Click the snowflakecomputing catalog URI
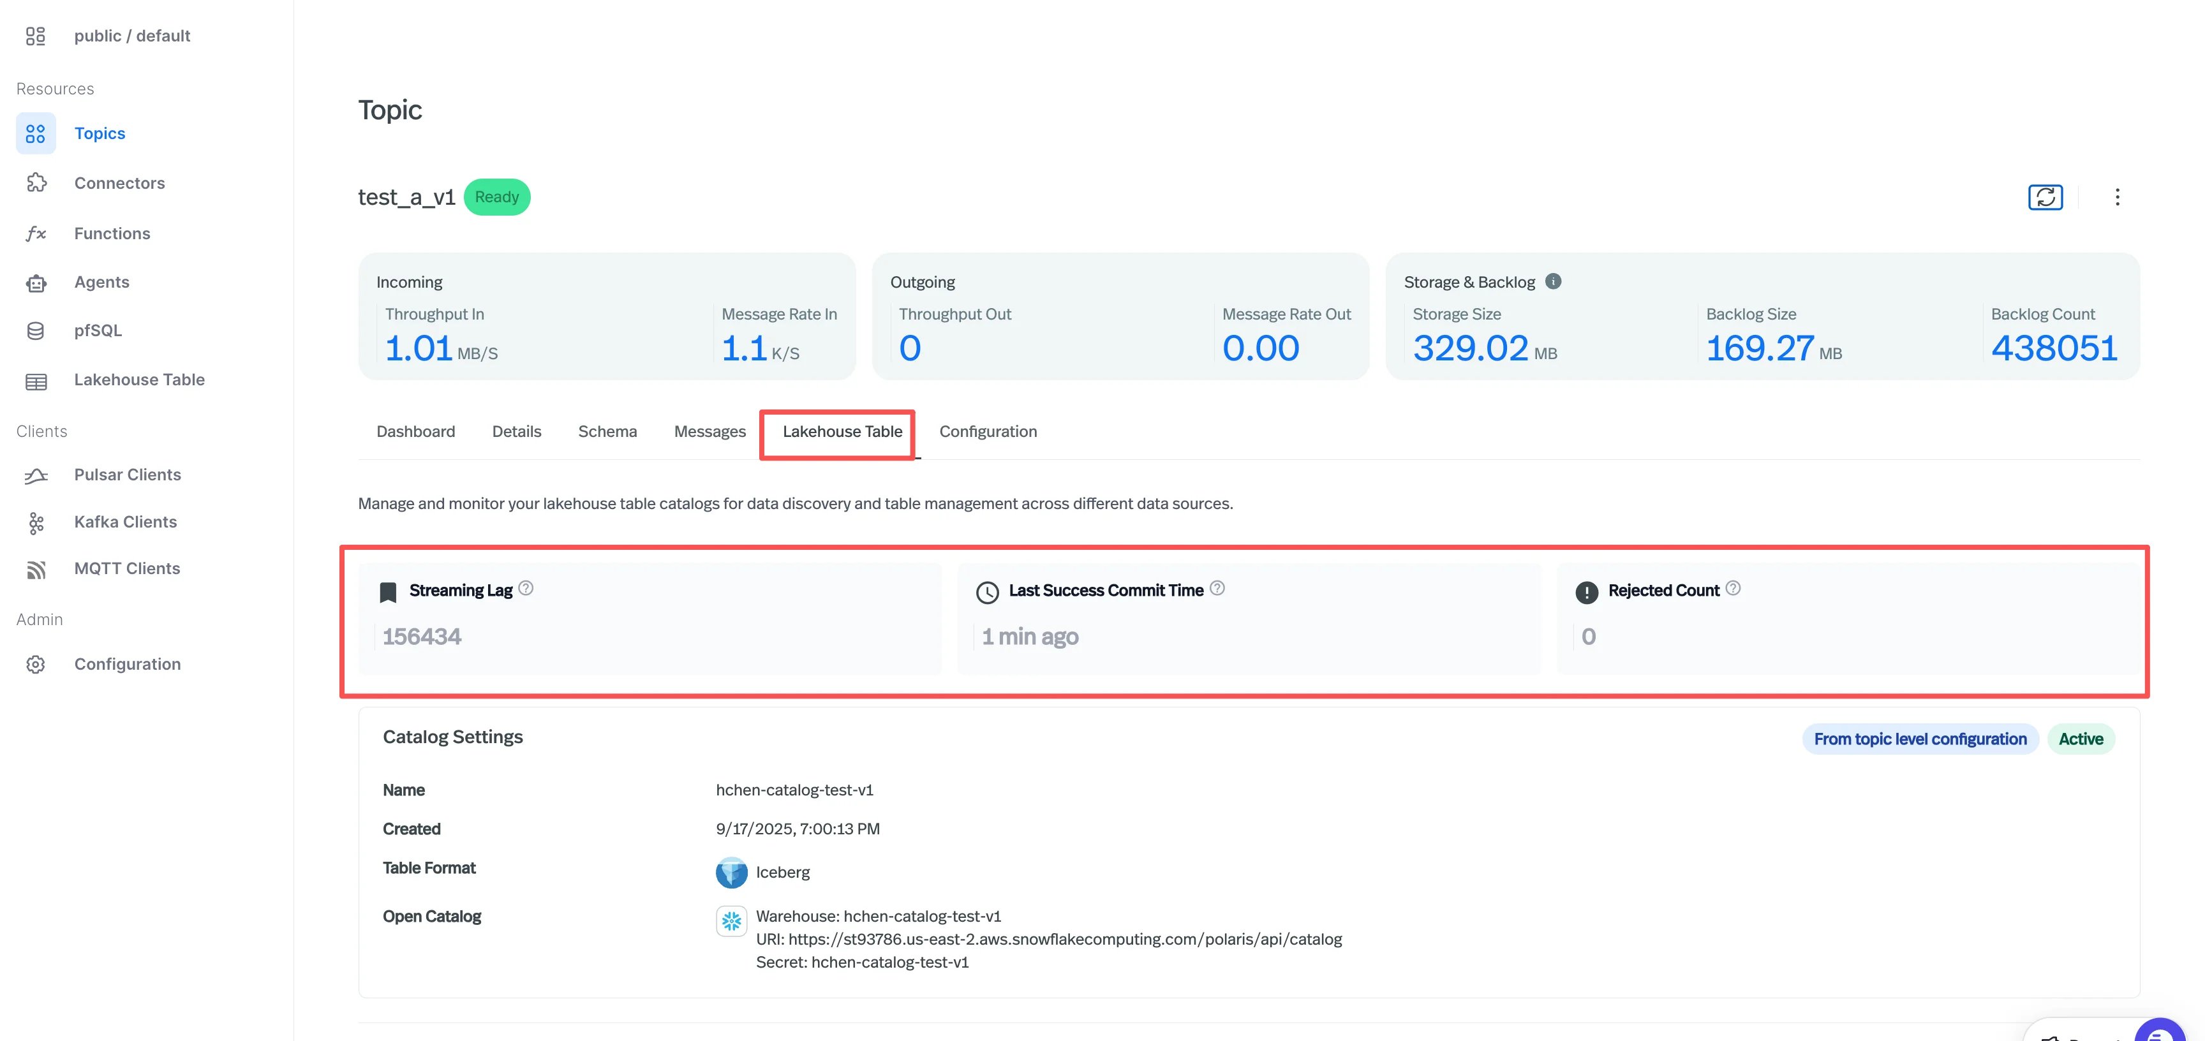Viewport: 2205px width, 1041px height. [x=1048, y=939]
